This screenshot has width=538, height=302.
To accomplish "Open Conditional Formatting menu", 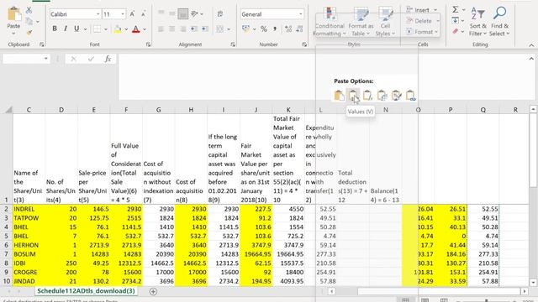I will point(329,21).
